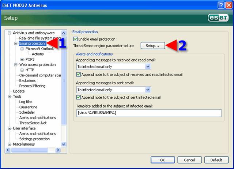The width and height of the screenshot is (234, 169).
Task: Uncheck append note to sent email subject
Action: [79, 97]
